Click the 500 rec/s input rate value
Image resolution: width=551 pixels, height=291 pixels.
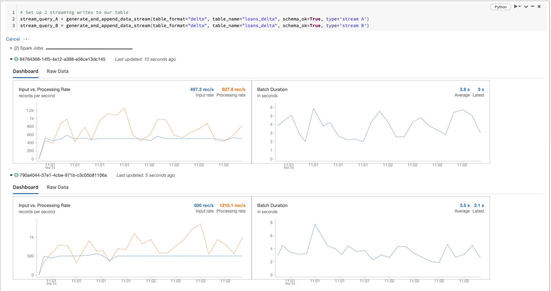(204, 206)
